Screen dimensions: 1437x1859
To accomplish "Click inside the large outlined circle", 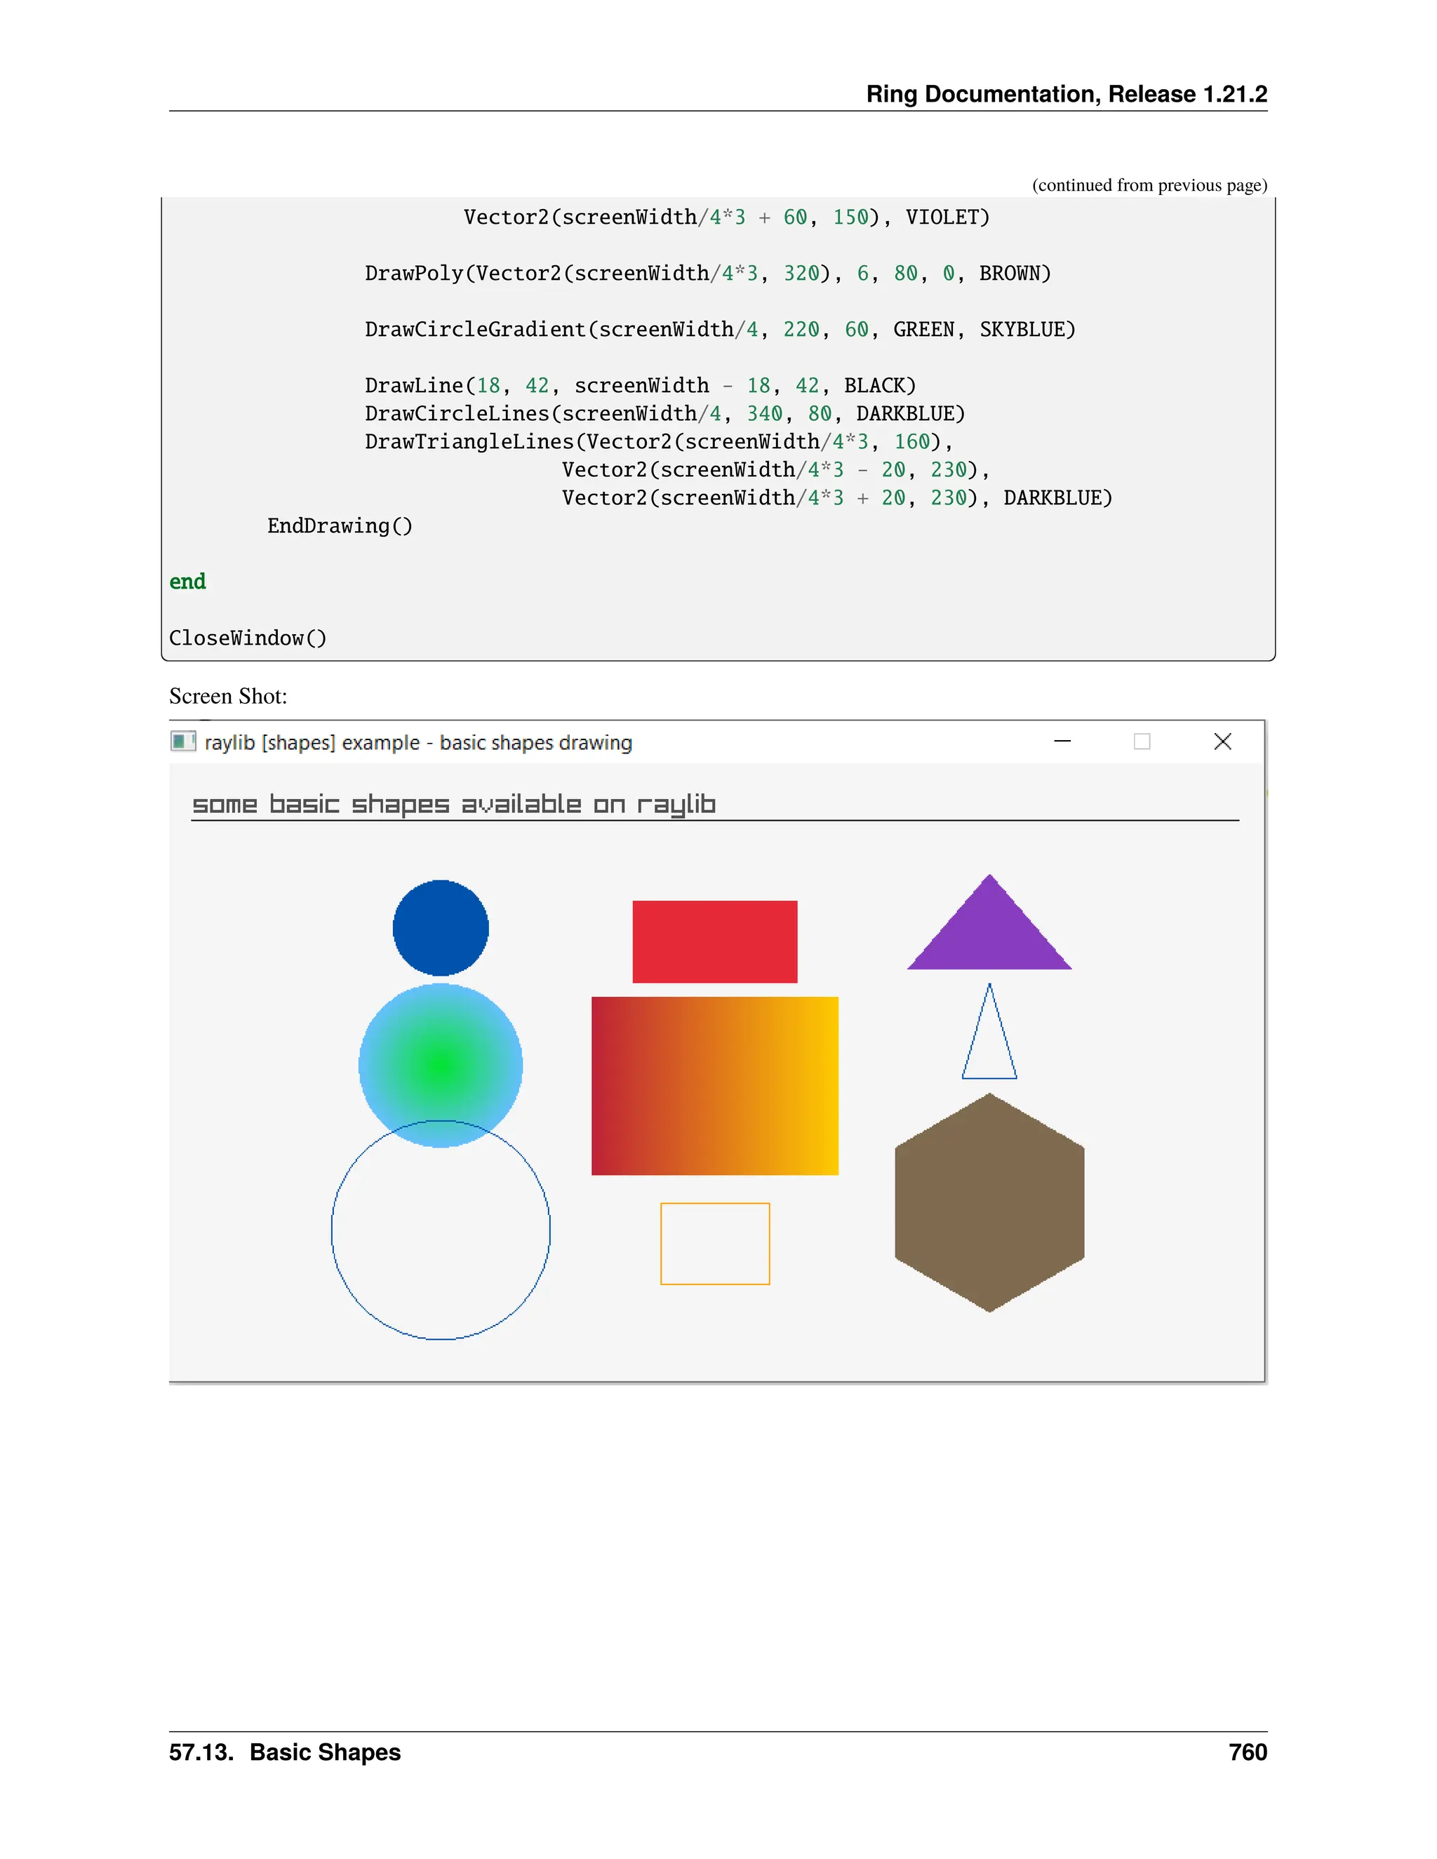I will tap(440, 1243).
